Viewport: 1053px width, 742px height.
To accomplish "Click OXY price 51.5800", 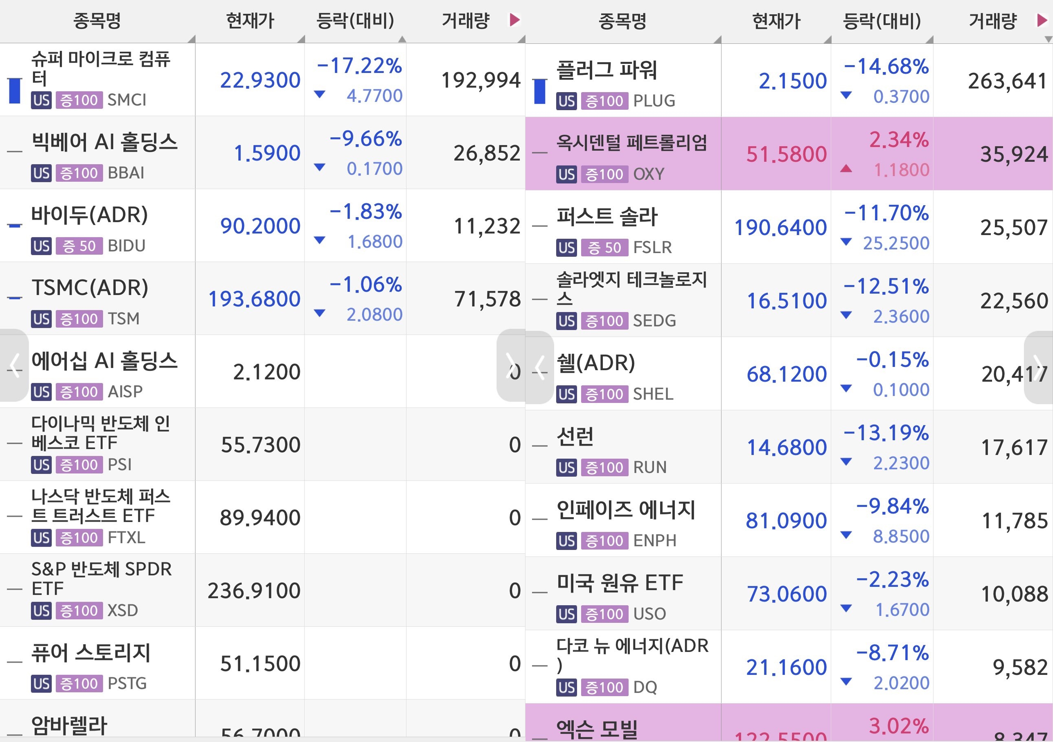I will pos(787,154).
